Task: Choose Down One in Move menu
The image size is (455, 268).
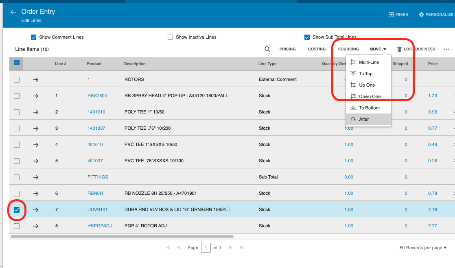Action: (369, 96)
